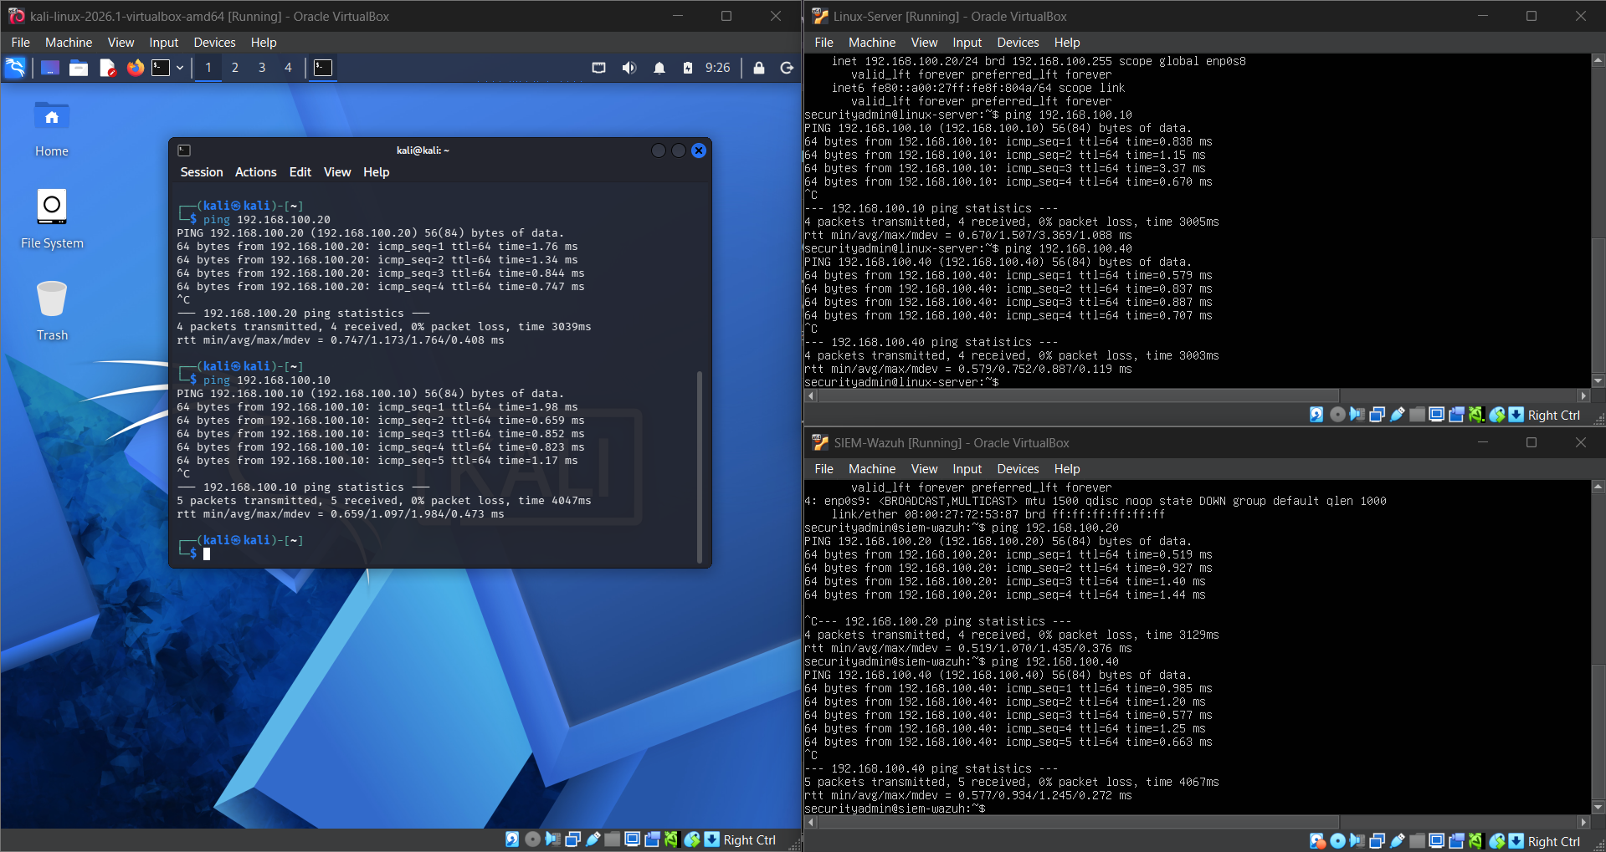The height and width of the screenshot is (852, 1606).
Task: Open the network connection icon in Kali tray
Action: click(x=599, y=68)
